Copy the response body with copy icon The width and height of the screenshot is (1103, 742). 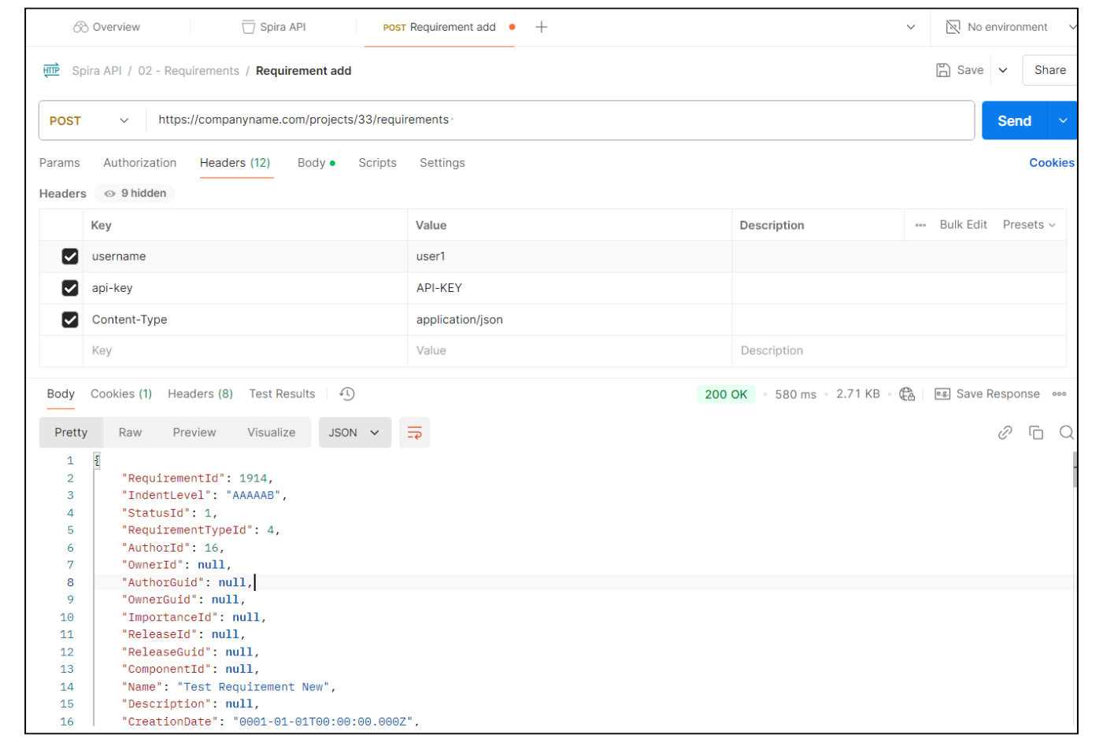click(x=1036, y=433)
